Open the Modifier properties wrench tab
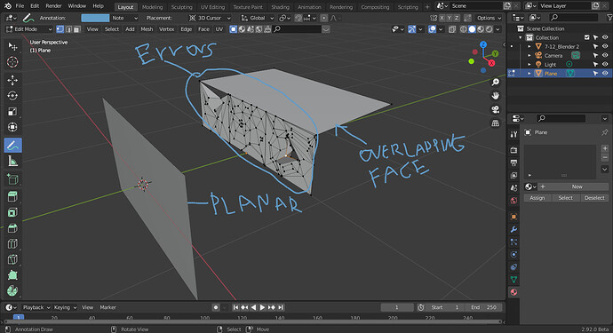The height and width of the screenshot is (333, 613). [x=513, y=229]
